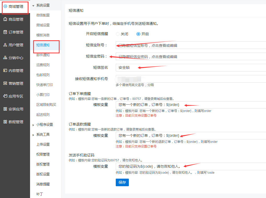Image resolution: width=266 pixels, height=198 pixels.
Task: Click the blue 保存 button
Action: tap(122, 182)
